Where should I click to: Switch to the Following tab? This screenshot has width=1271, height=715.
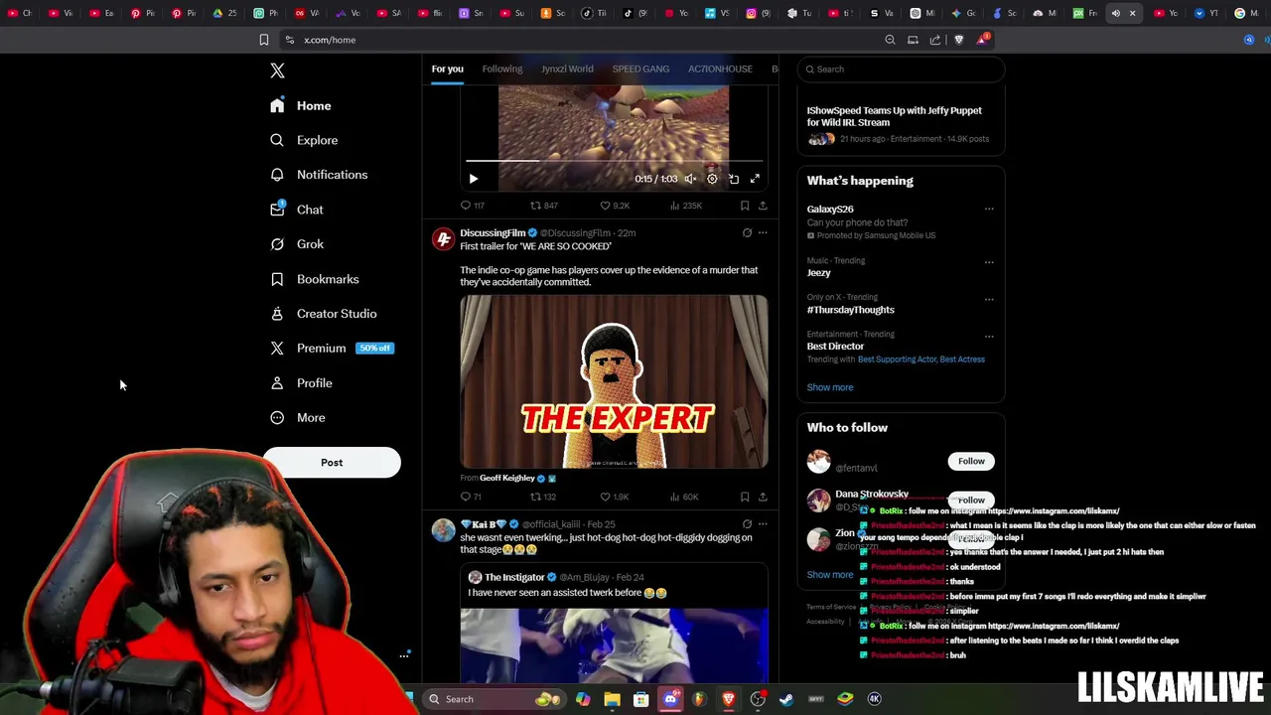[x=502, y=70]
